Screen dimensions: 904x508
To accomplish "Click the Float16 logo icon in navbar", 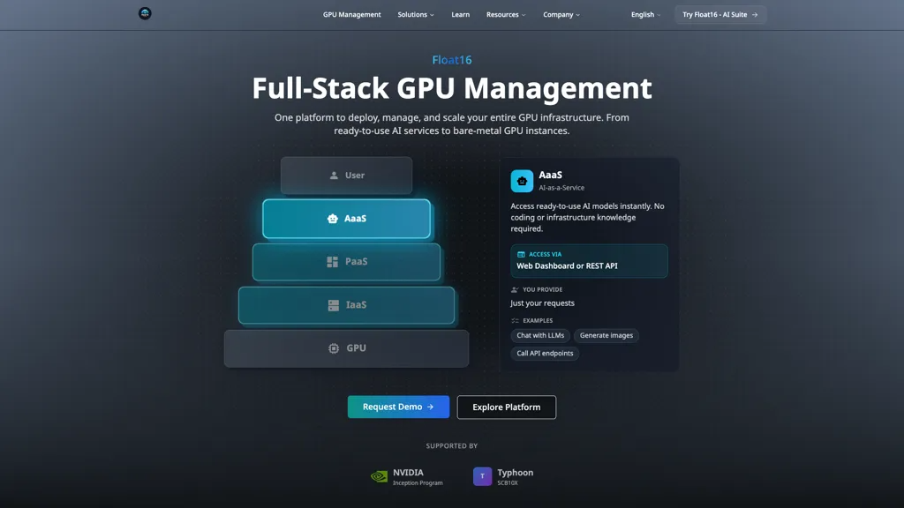I will (x=145, y=13).
